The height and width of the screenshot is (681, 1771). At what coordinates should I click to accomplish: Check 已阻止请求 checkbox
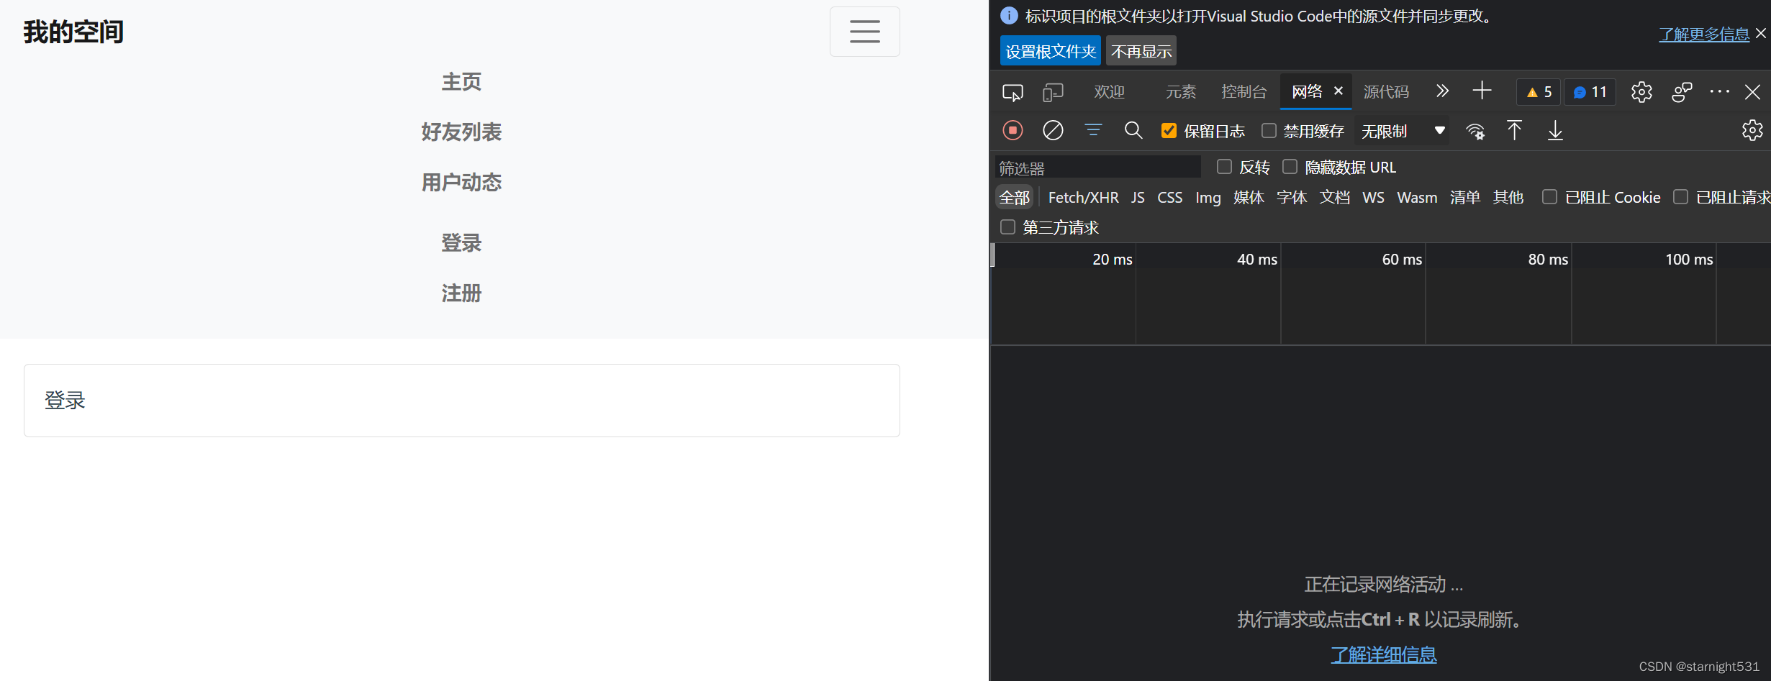coord(1680,197)
